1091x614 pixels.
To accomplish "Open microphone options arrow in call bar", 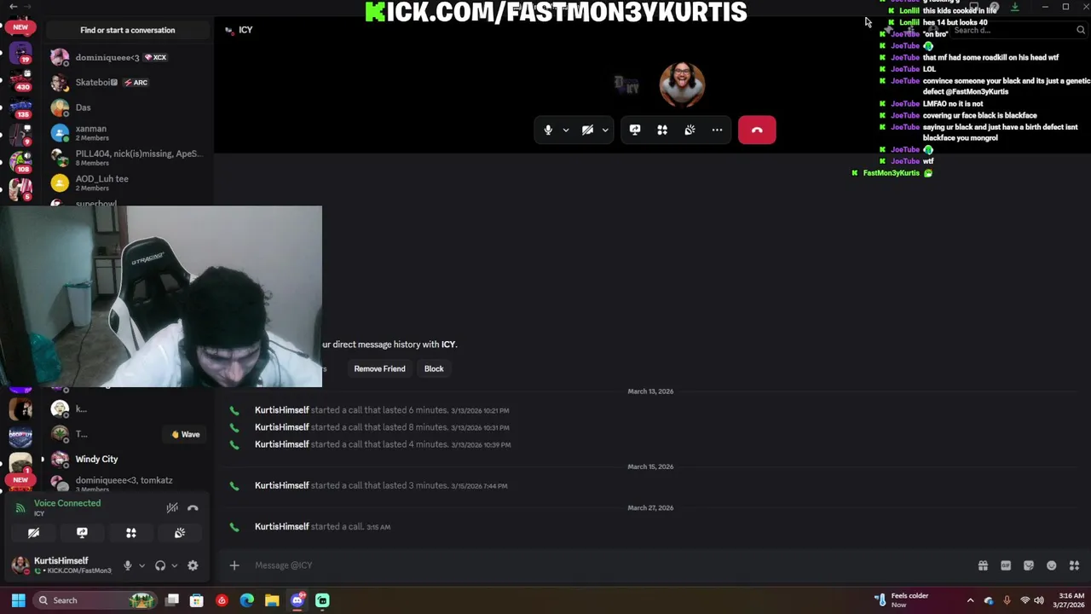I will pyautogui.click(x=565, y=130).
